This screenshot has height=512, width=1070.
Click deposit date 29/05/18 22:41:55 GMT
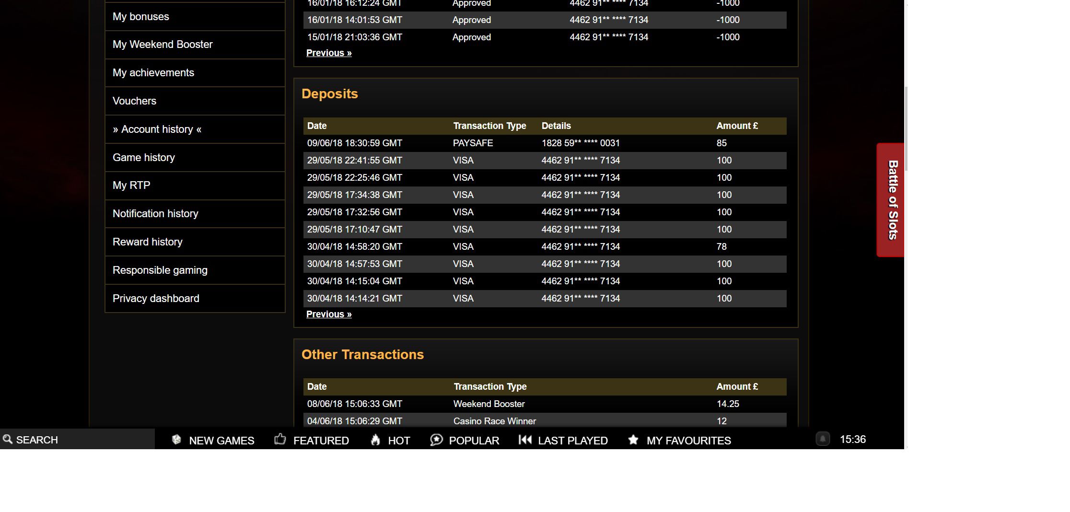tap(355, 161)
